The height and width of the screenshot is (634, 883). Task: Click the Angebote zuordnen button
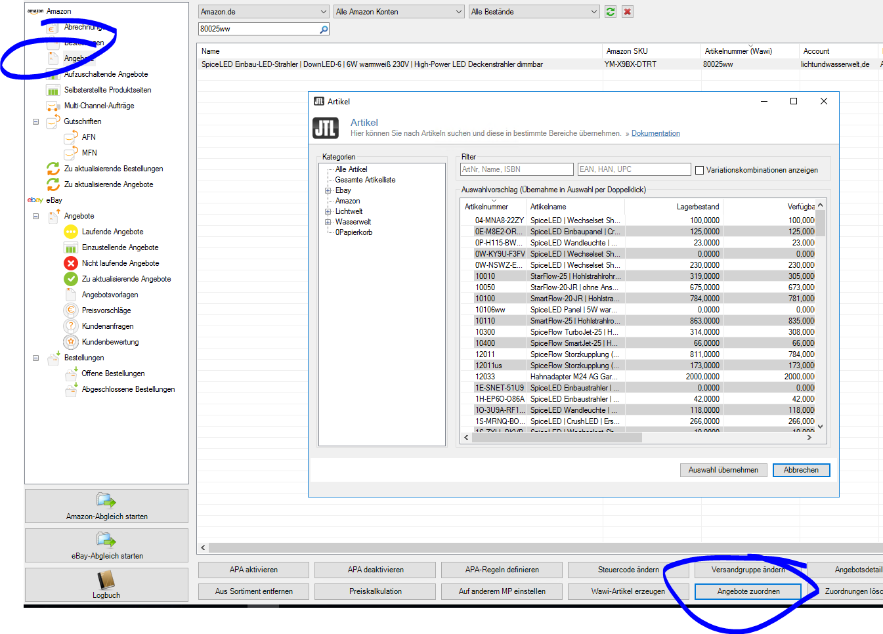(748, 591)
